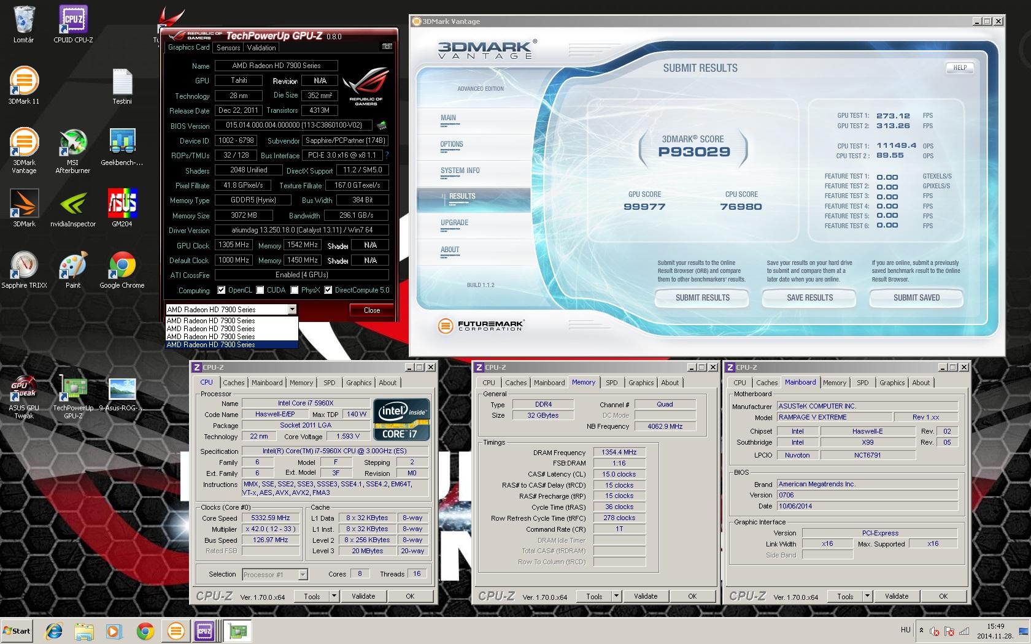The height and width of the screenshot is (644, 1031).
Task: Select UPGRADE in 3DMark Vantage menu
Action: 455,223
